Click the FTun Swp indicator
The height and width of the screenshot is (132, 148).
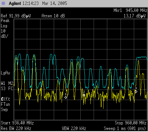(x=5, y=107)
